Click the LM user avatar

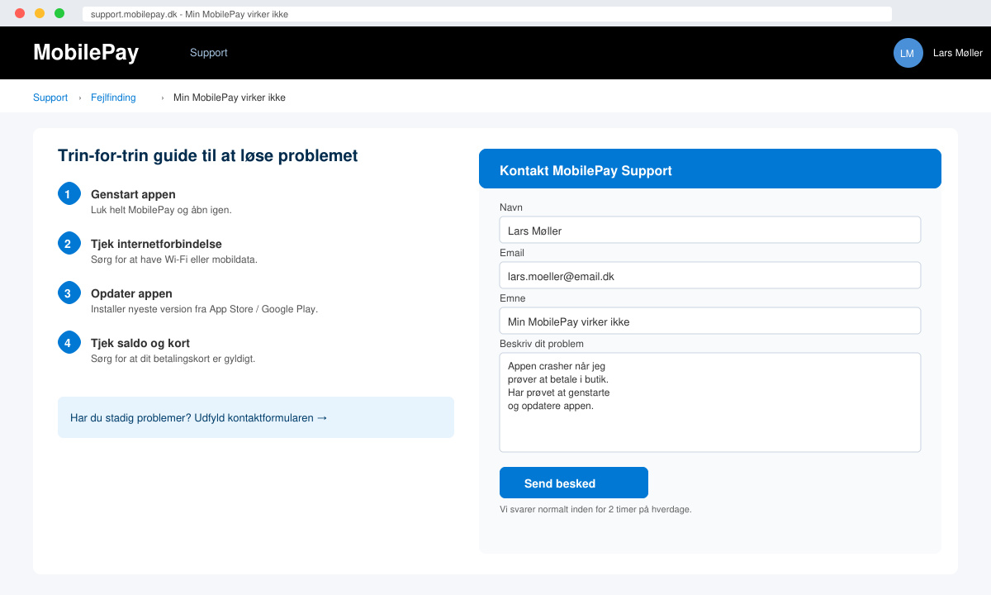[x=908, y=53]
